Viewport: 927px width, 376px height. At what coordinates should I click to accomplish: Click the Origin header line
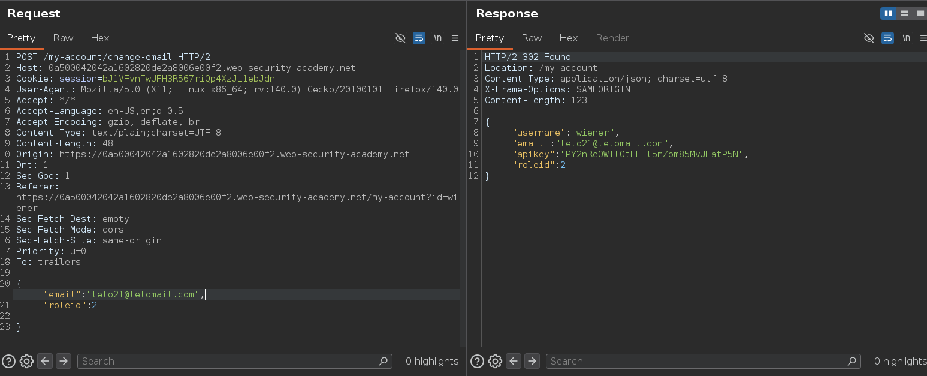coord(213,154)
